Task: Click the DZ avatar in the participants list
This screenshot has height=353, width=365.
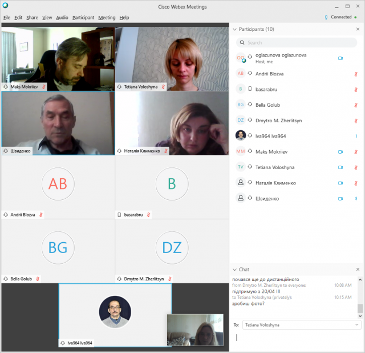Action: (241, 120)
